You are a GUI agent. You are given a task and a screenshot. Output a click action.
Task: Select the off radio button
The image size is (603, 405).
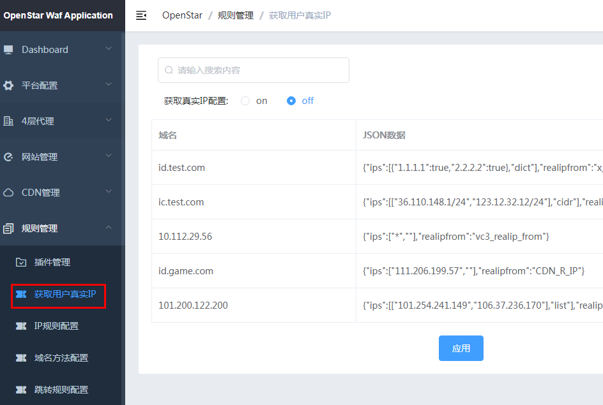pyautogui.click(x=291, y=101)
